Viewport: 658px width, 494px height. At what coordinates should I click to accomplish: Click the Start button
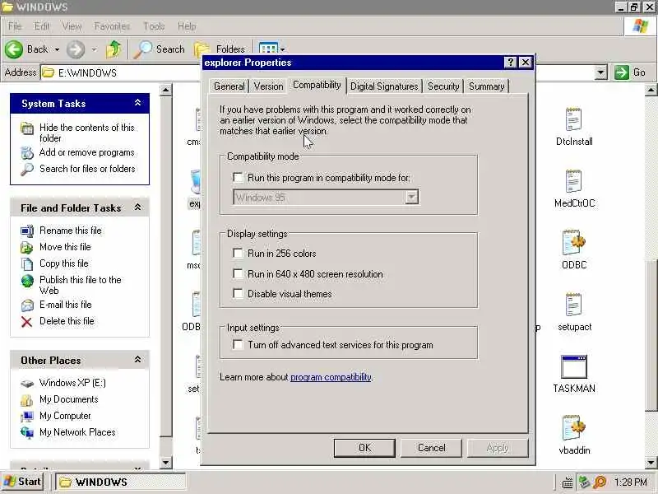pyautogui.click(x=22, y=482)
